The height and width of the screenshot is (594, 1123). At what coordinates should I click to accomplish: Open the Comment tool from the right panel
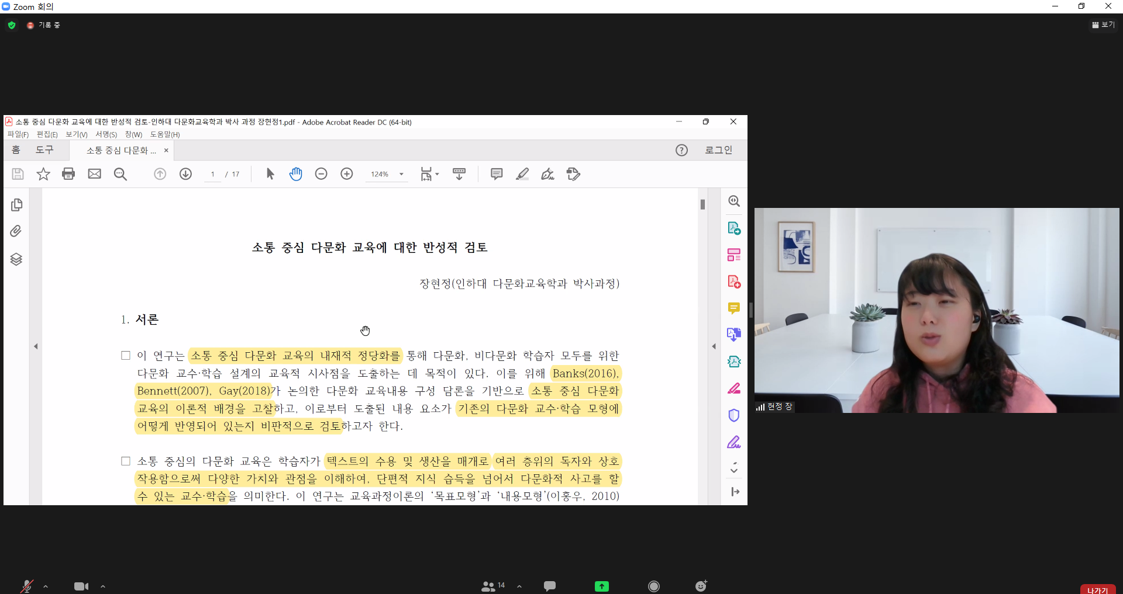pyautogui.click(x=734, y=308)
